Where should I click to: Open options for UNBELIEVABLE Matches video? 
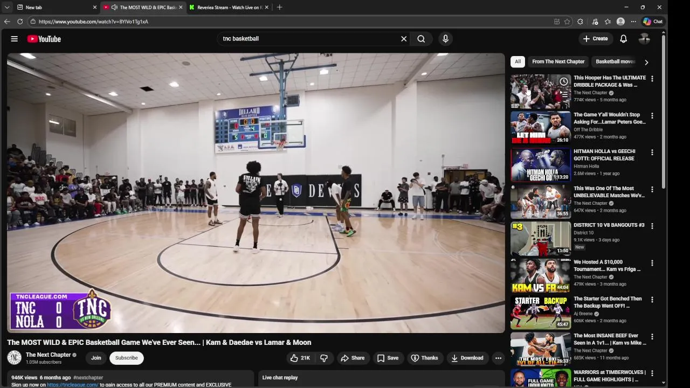(652, 190)
